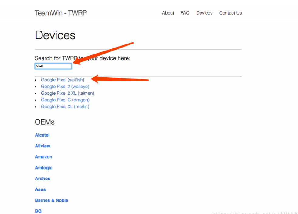Go to the FAQ nav item
Image resolution: width=298 pixels, height=214 pixels.
[185, 13]
